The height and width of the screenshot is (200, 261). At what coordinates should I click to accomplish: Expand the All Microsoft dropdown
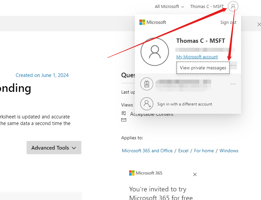[169, 6]
